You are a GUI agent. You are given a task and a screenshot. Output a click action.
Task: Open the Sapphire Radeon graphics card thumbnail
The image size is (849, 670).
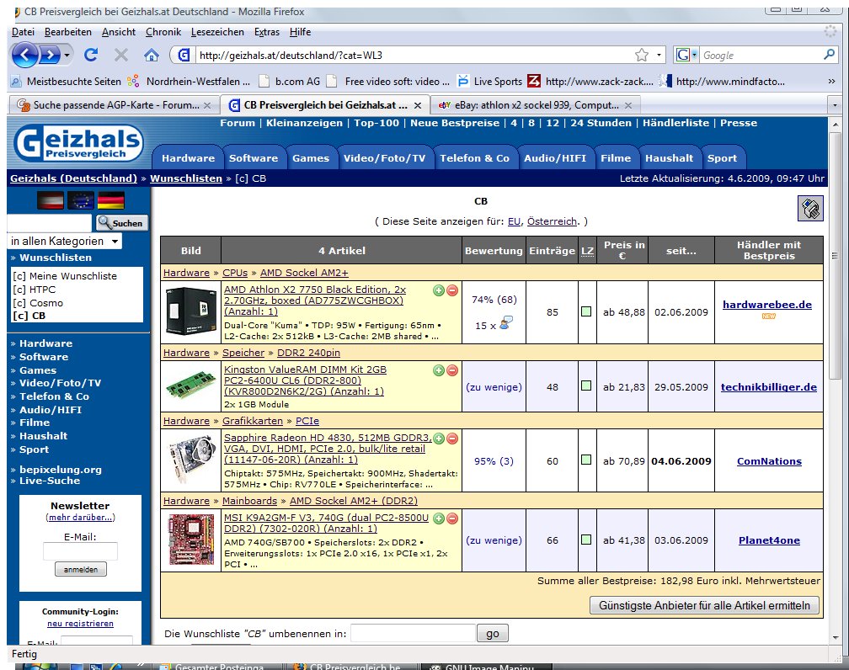coord(190,460)
